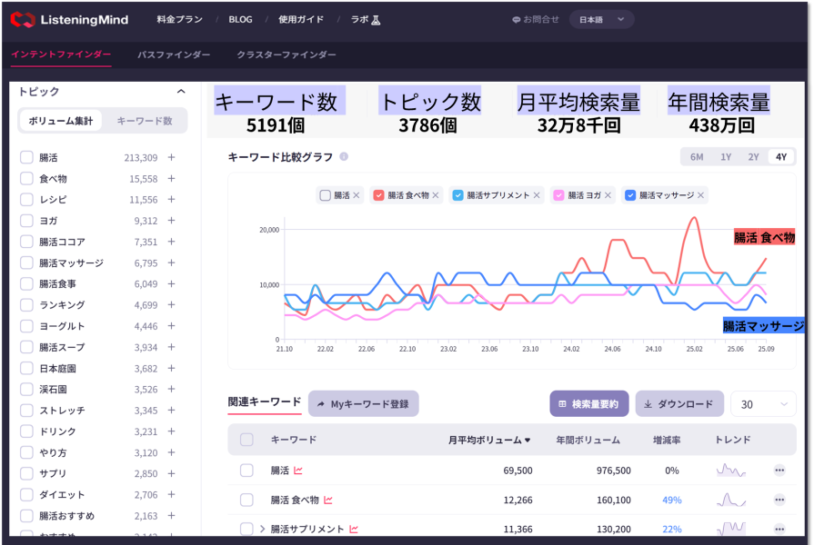Check the 腸活 食べ物 row checkbox

(x=246, y=500)
